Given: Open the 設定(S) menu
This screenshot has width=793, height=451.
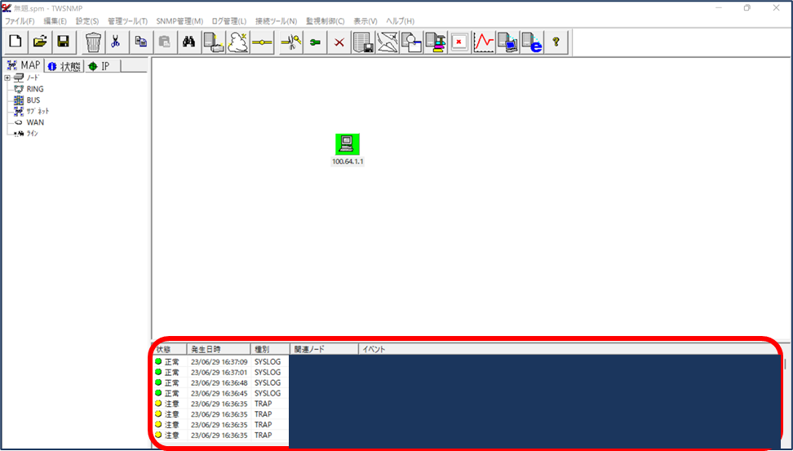Looking at the screenshot, I should click(87, 21).
